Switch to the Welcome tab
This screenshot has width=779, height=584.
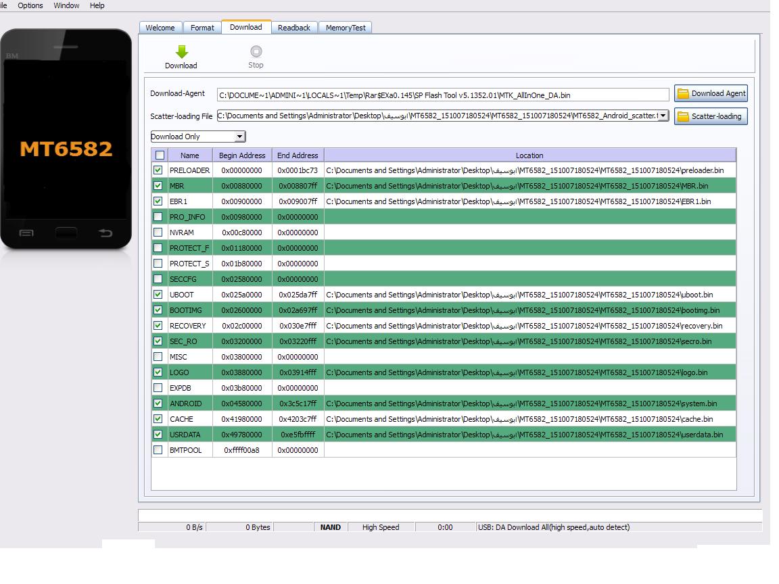160,28
